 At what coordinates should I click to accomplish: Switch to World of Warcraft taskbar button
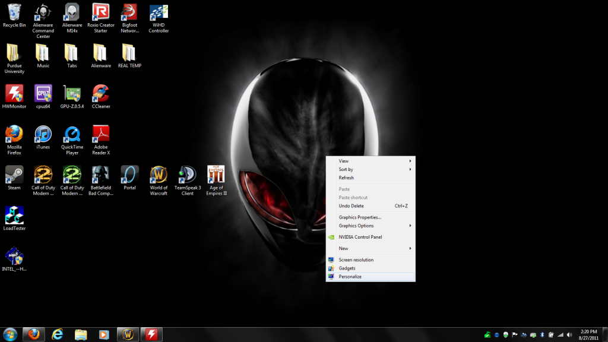coord(128,334)
